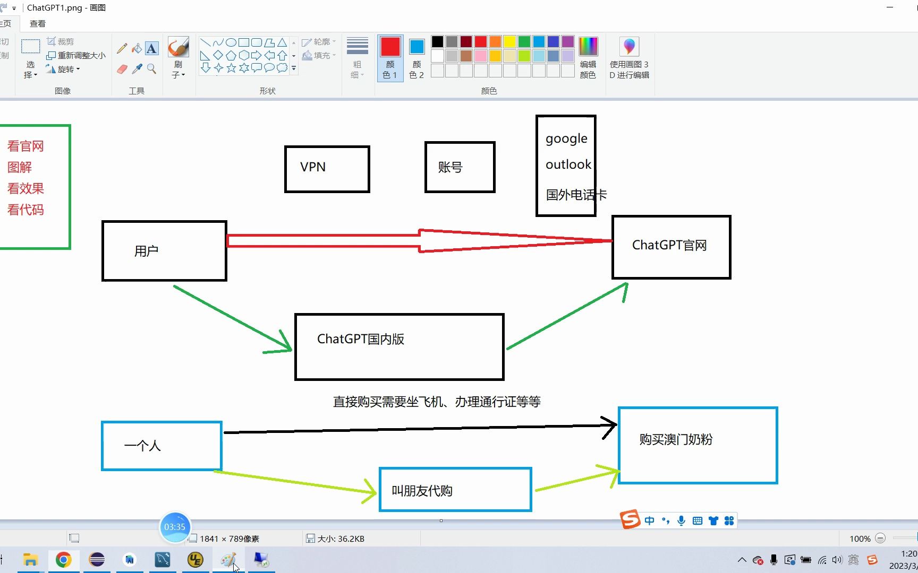Pick the pink color swatch

point(481,56)
